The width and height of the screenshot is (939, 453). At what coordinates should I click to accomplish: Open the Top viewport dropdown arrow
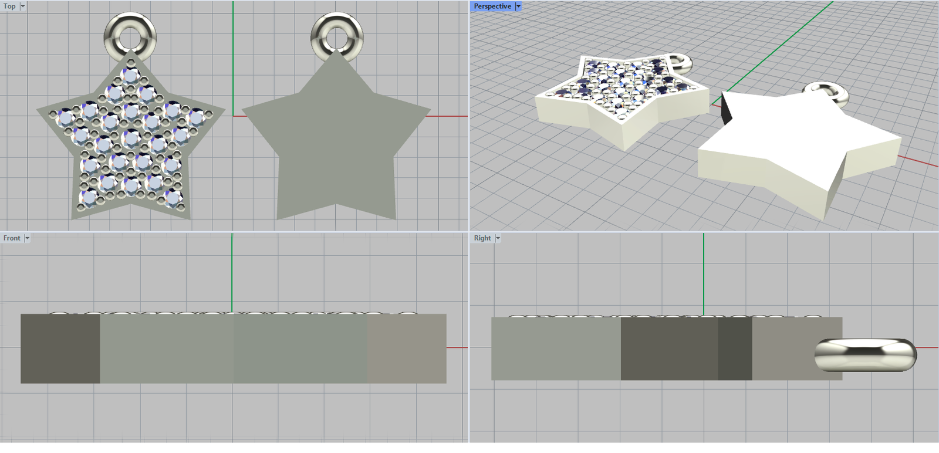pos(23,6)
